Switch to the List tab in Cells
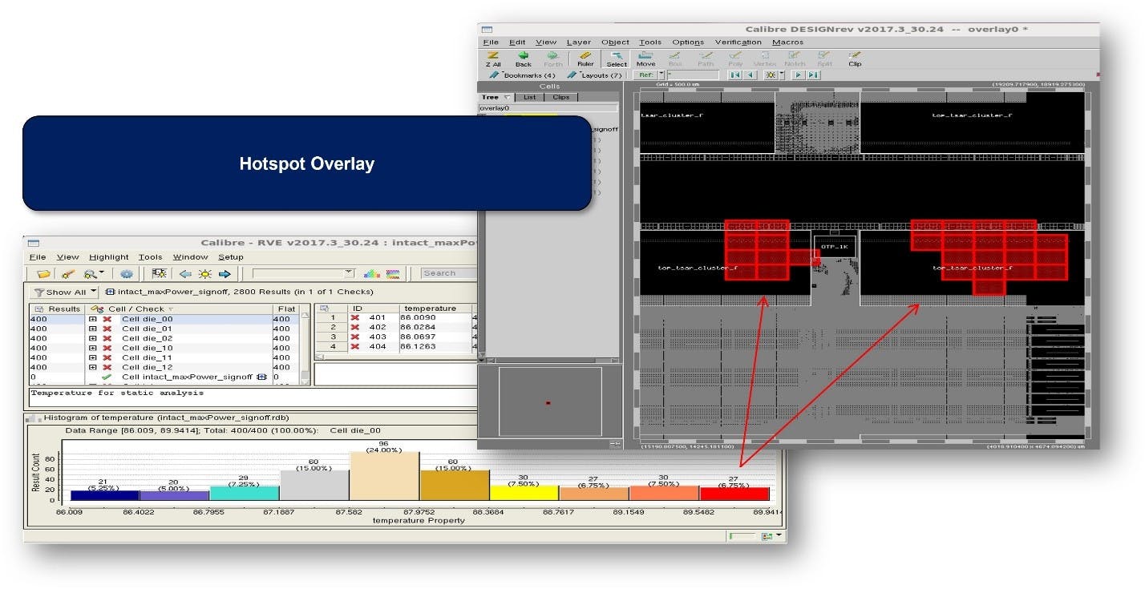1145x589 pixels. [x=530, y=97]
